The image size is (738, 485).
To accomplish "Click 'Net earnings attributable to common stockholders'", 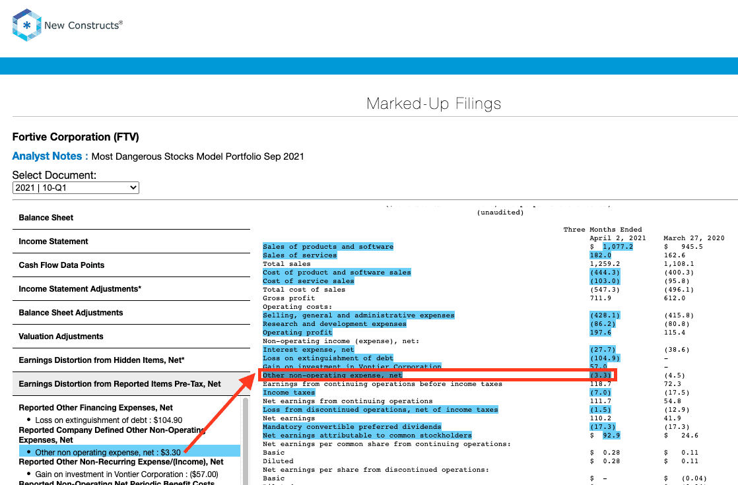I will pos(367,435).
